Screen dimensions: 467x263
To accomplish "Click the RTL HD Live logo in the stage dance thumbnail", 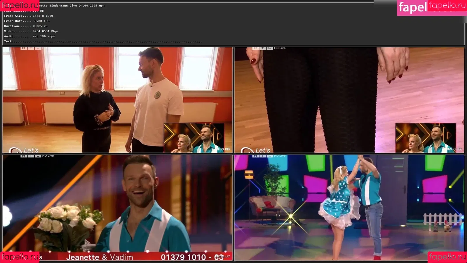I will tap(269, 156).
